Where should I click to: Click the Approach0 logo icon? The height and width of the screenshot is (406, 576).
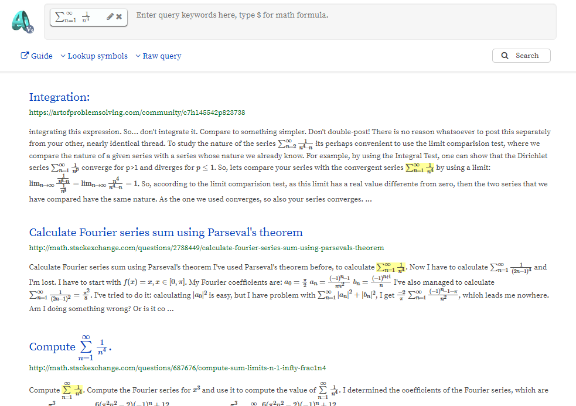click(x=22, y=22)
